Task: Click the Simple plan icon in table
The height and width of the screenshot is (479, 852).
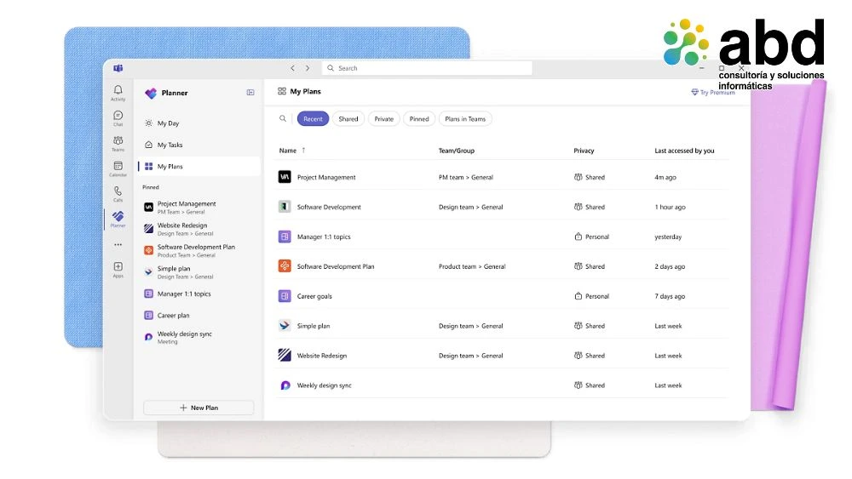Action: click(x=285, y=326)
